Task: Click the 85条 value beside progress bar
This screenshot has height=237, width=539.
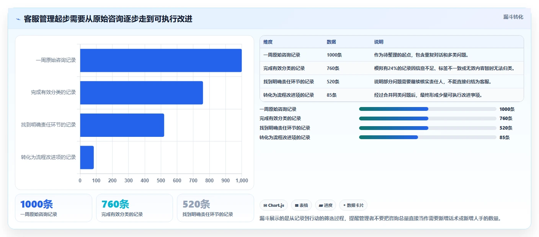Action: 505,138
